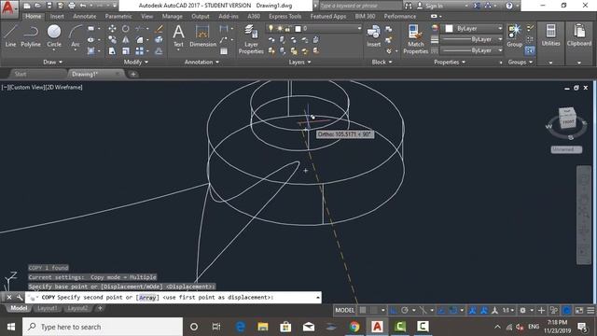
Task: Toggle Object Snap in status bar
Action: pos(452,311)
